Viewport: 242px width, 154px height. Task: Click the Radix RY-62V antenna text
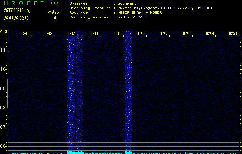tap(132, 17)
